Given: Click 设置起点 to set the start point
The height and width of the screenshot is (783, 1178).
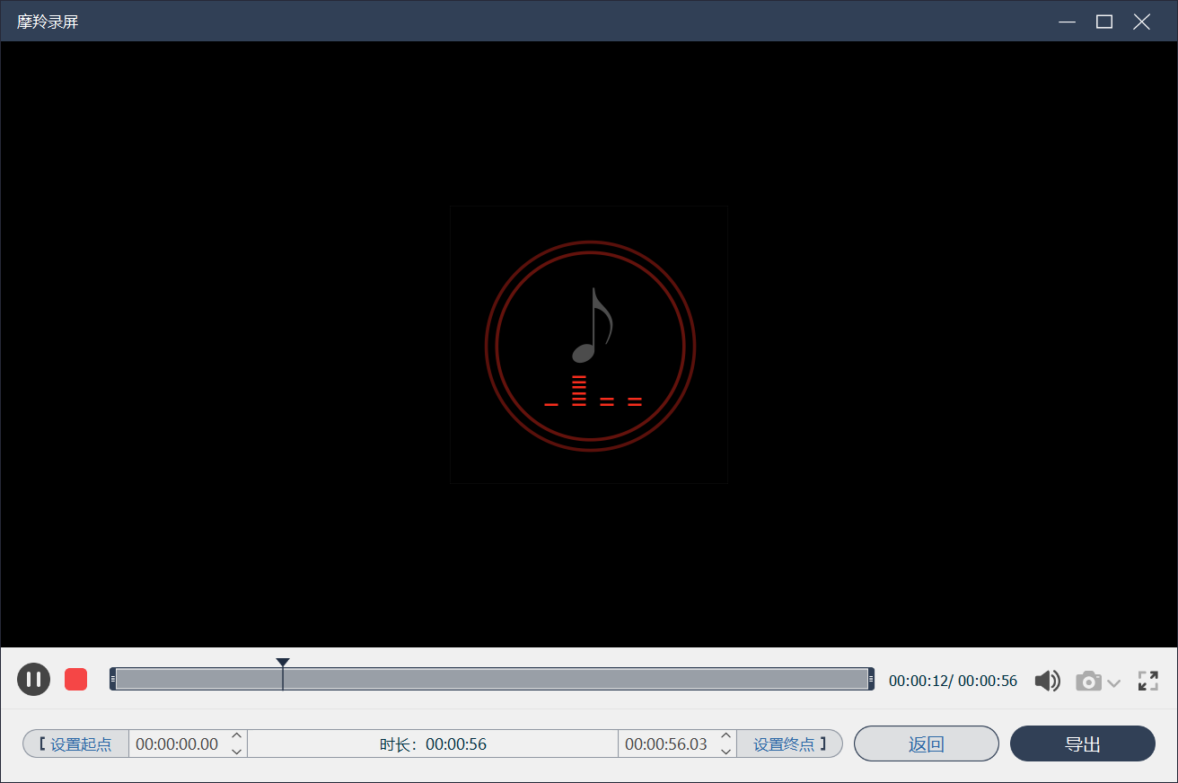Looking at the screenshot, I should [76, 743].
